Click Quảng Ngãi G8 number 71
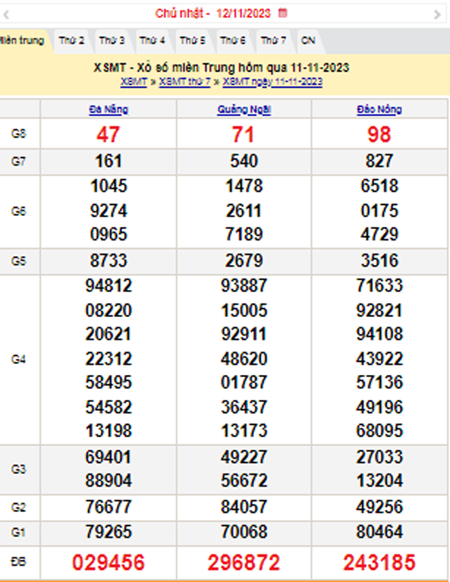450x582 pixels. [244, 134]
